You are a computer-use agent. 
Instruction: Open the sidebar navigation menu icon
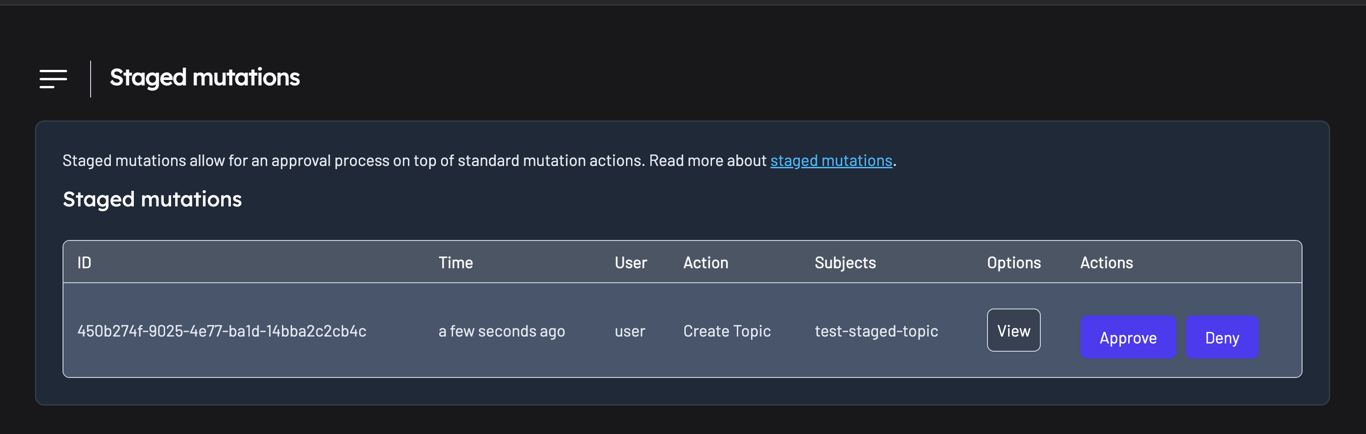click(x=53, y=79)
